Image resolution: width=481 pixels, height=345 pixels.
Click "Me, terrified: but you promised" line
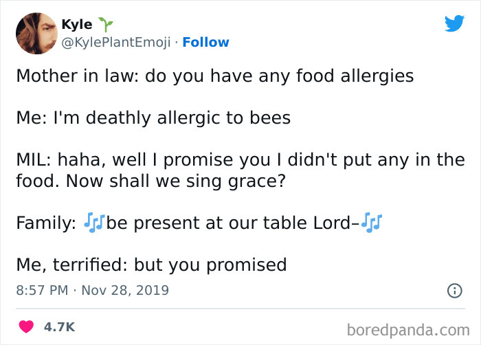click(150, 265)
